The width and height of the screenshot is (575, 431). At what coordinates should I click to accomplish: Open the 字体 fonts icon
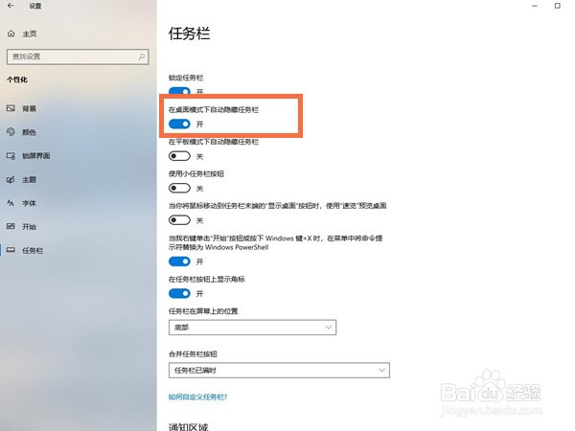click(x=11, y=203)
